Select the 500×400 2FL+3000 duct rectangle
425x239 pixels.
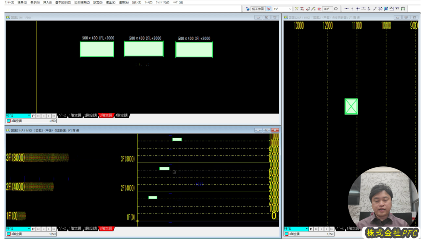(144, 49)
